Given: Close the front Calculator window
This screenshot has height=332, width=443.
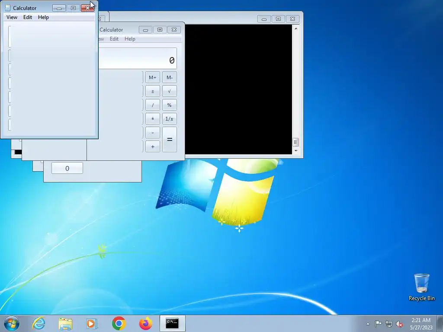Looking at the screenshot, I should (87, 8).
